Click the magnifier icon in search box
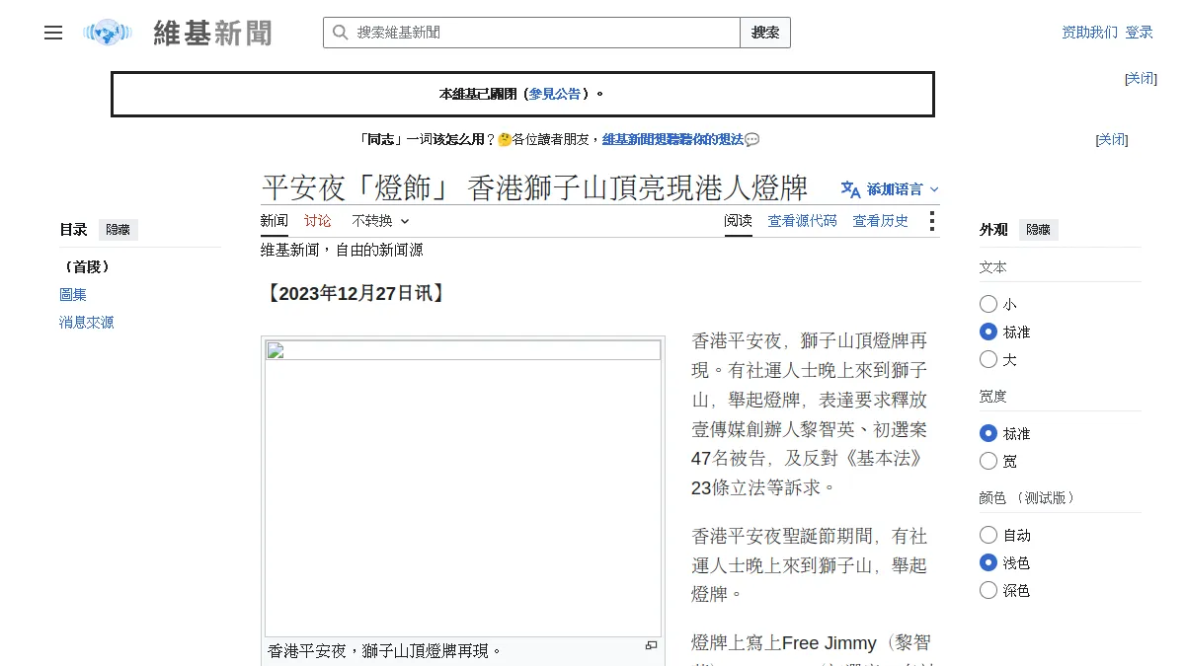The height and width of the screenshot is (666, 1185). coord(340,33)
